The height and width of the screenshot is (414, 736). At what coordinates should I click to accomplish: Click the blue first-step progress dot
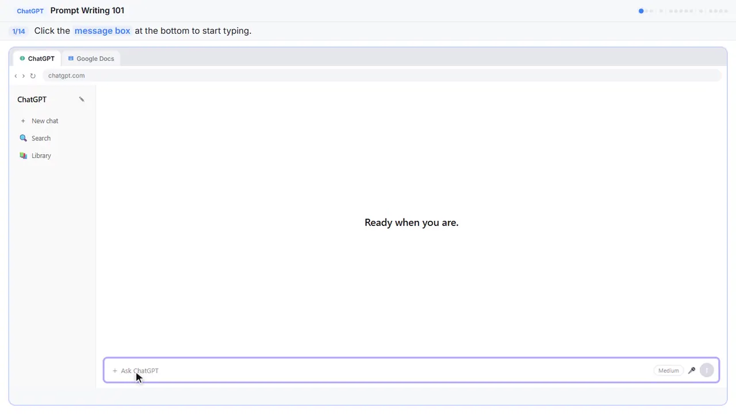tap(641, 11)
